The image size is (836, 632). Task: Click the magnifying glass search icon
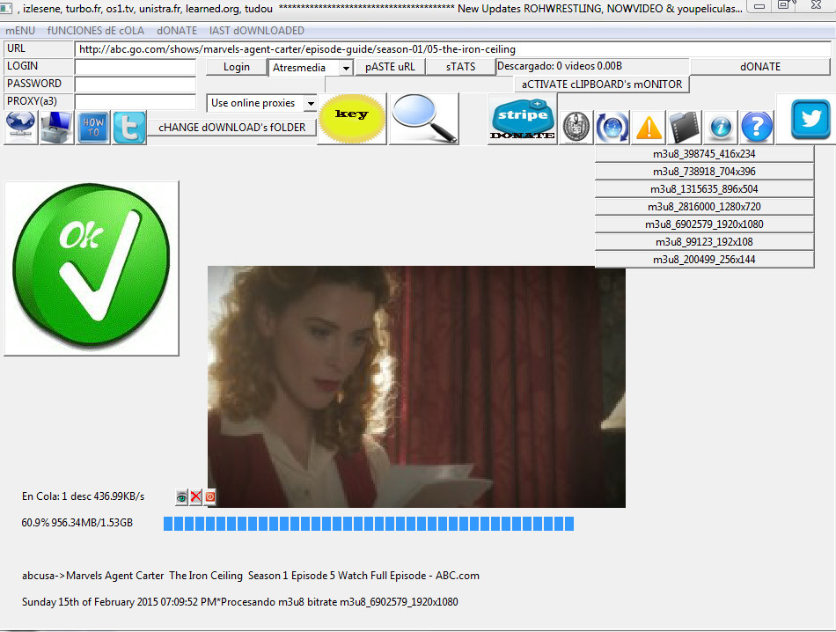coord(424,119)
